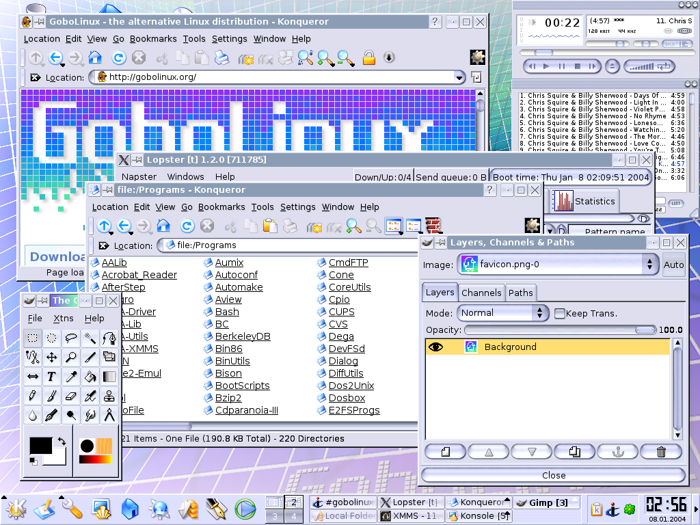Select the Clone stamp tool
Viewport: 700px width, 525px height.
(x=109, y=396)
